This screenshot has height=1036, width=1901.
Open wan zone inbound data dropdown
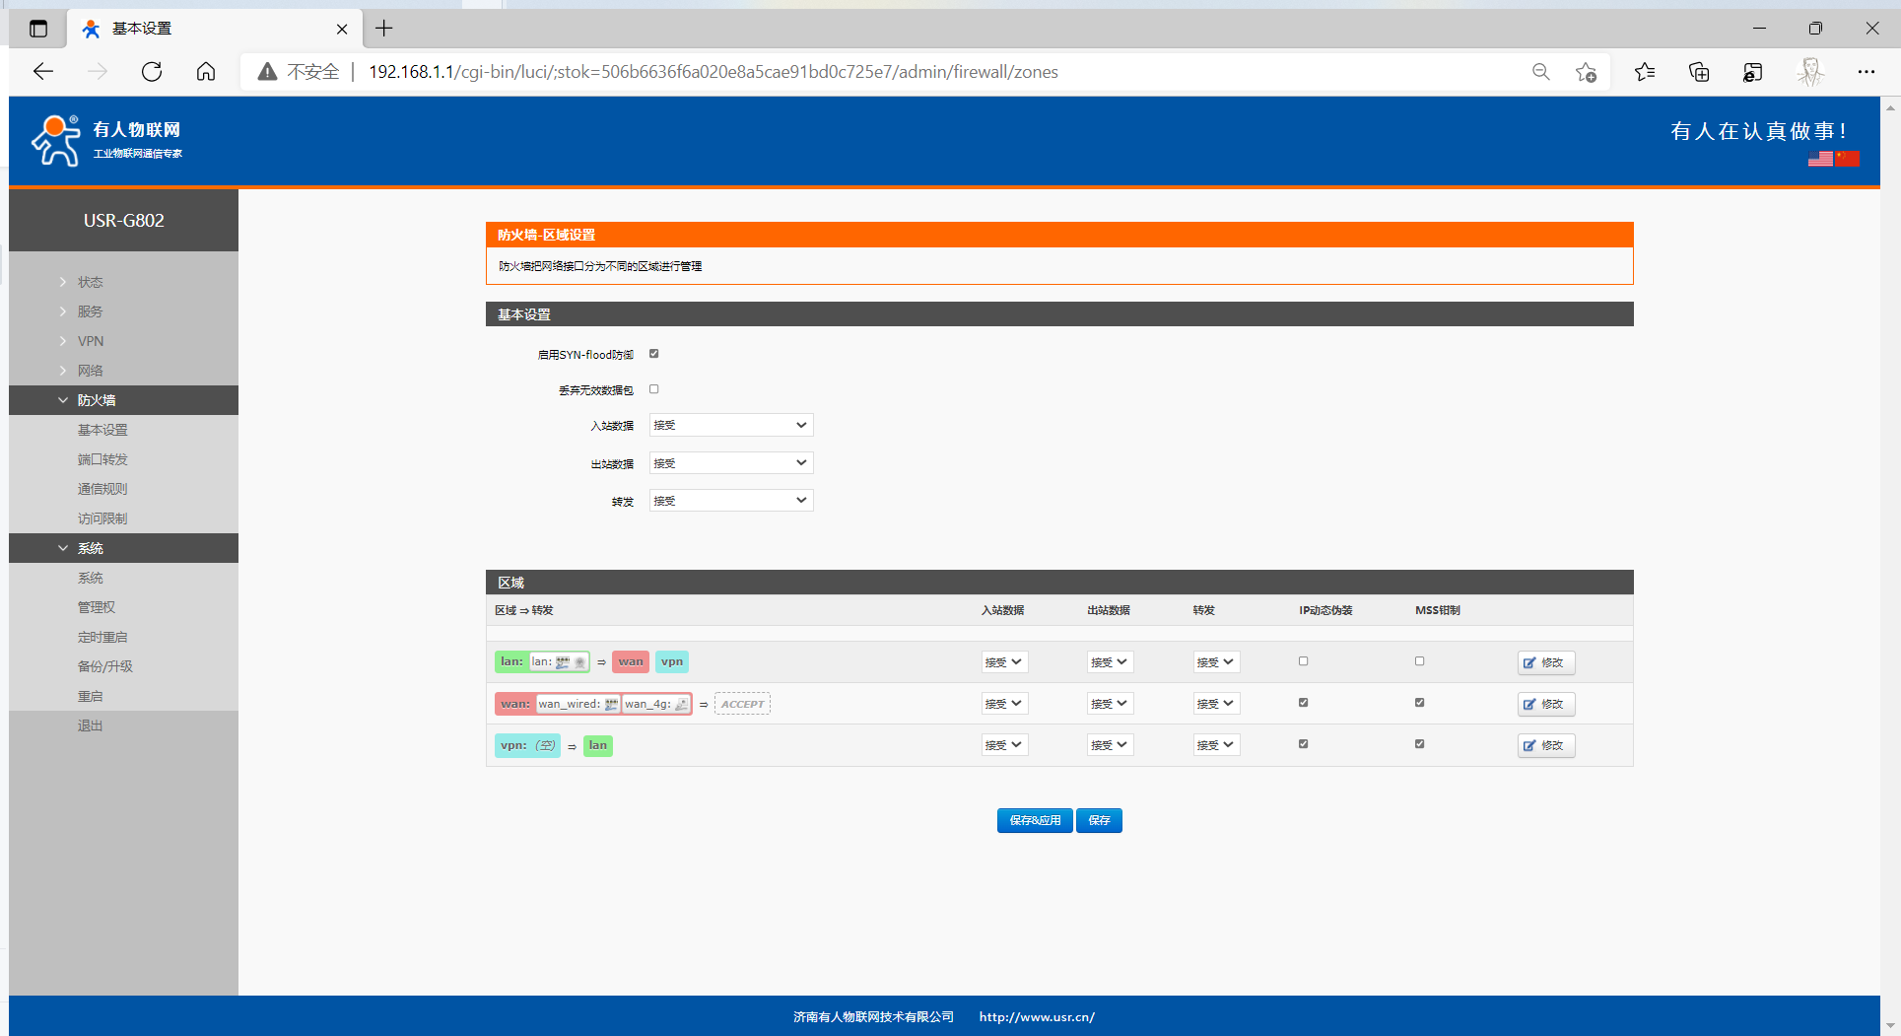click(1003, 704)
